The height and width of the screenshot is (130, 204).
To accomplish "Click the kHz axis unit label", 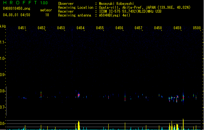I will pos(3,26).
